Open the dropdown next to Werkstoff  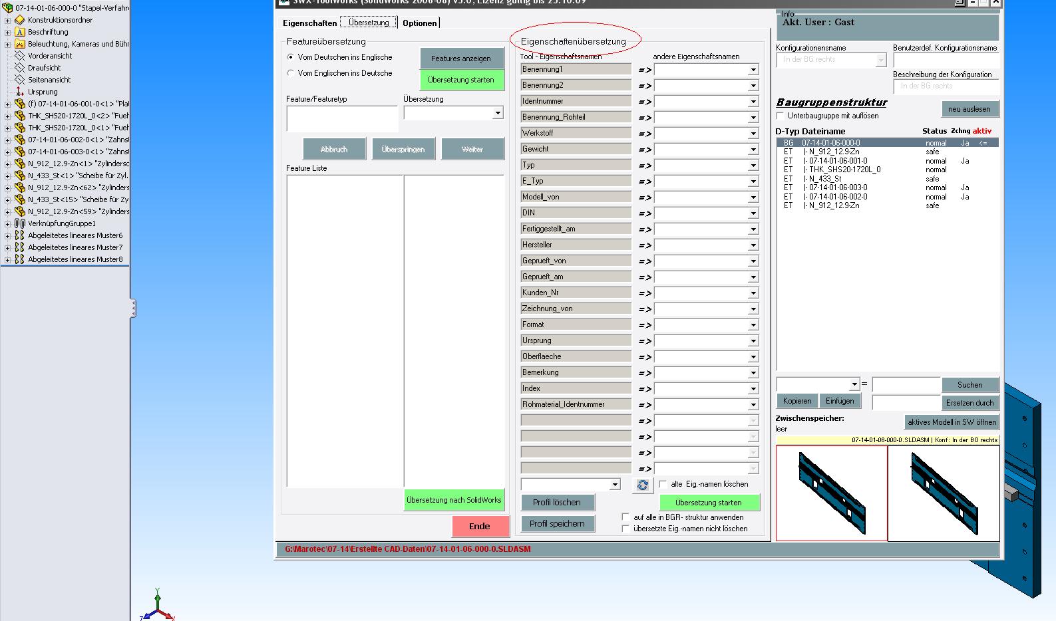[753, 134]
